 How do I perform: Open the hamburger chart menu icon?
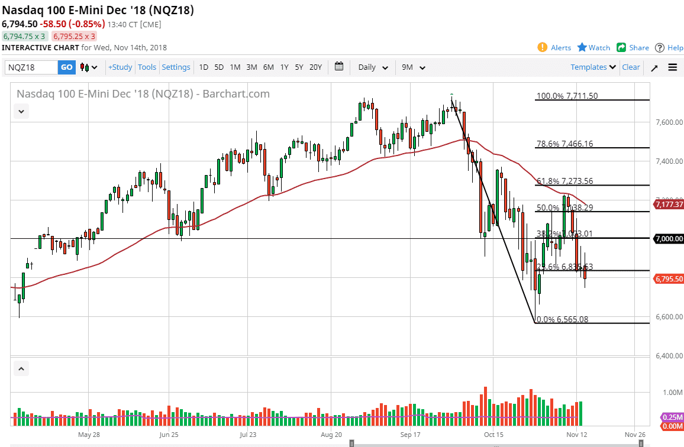(672, 67)
